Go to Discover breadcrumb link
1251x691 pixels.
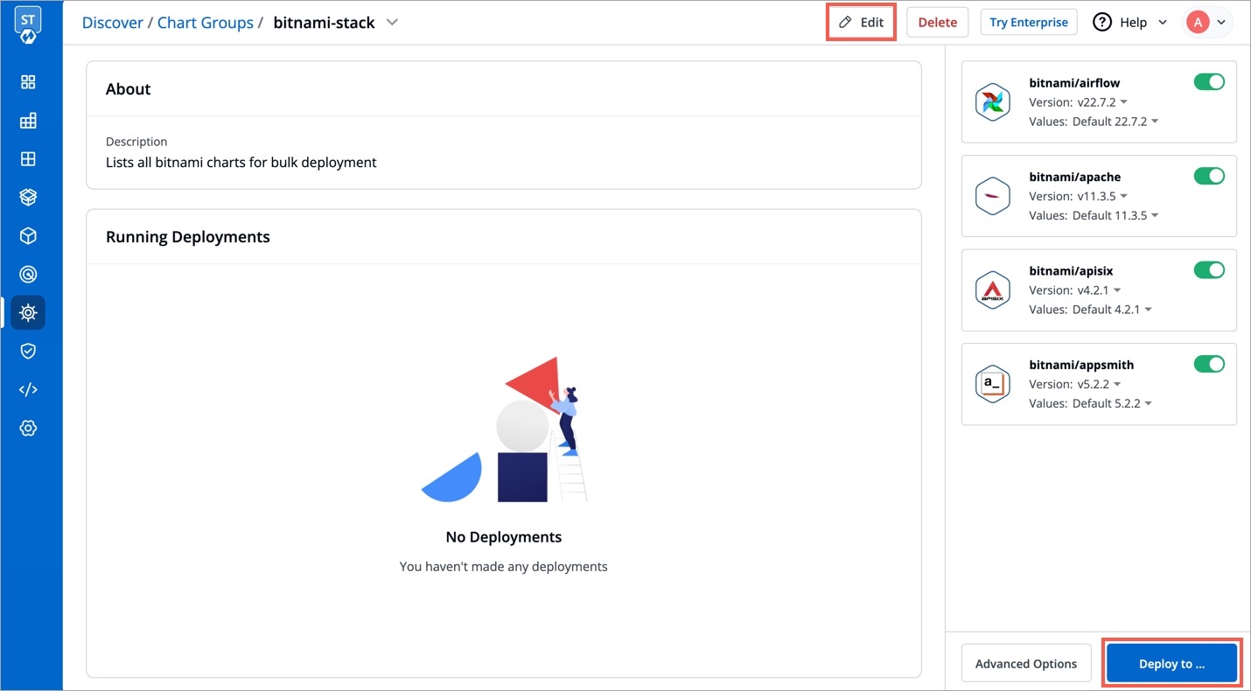pos(112,23)
